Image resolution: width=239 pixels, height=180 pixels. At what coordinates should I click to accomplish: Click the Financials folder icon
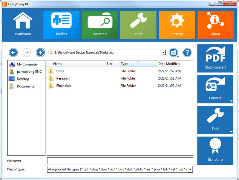point(51,86)
